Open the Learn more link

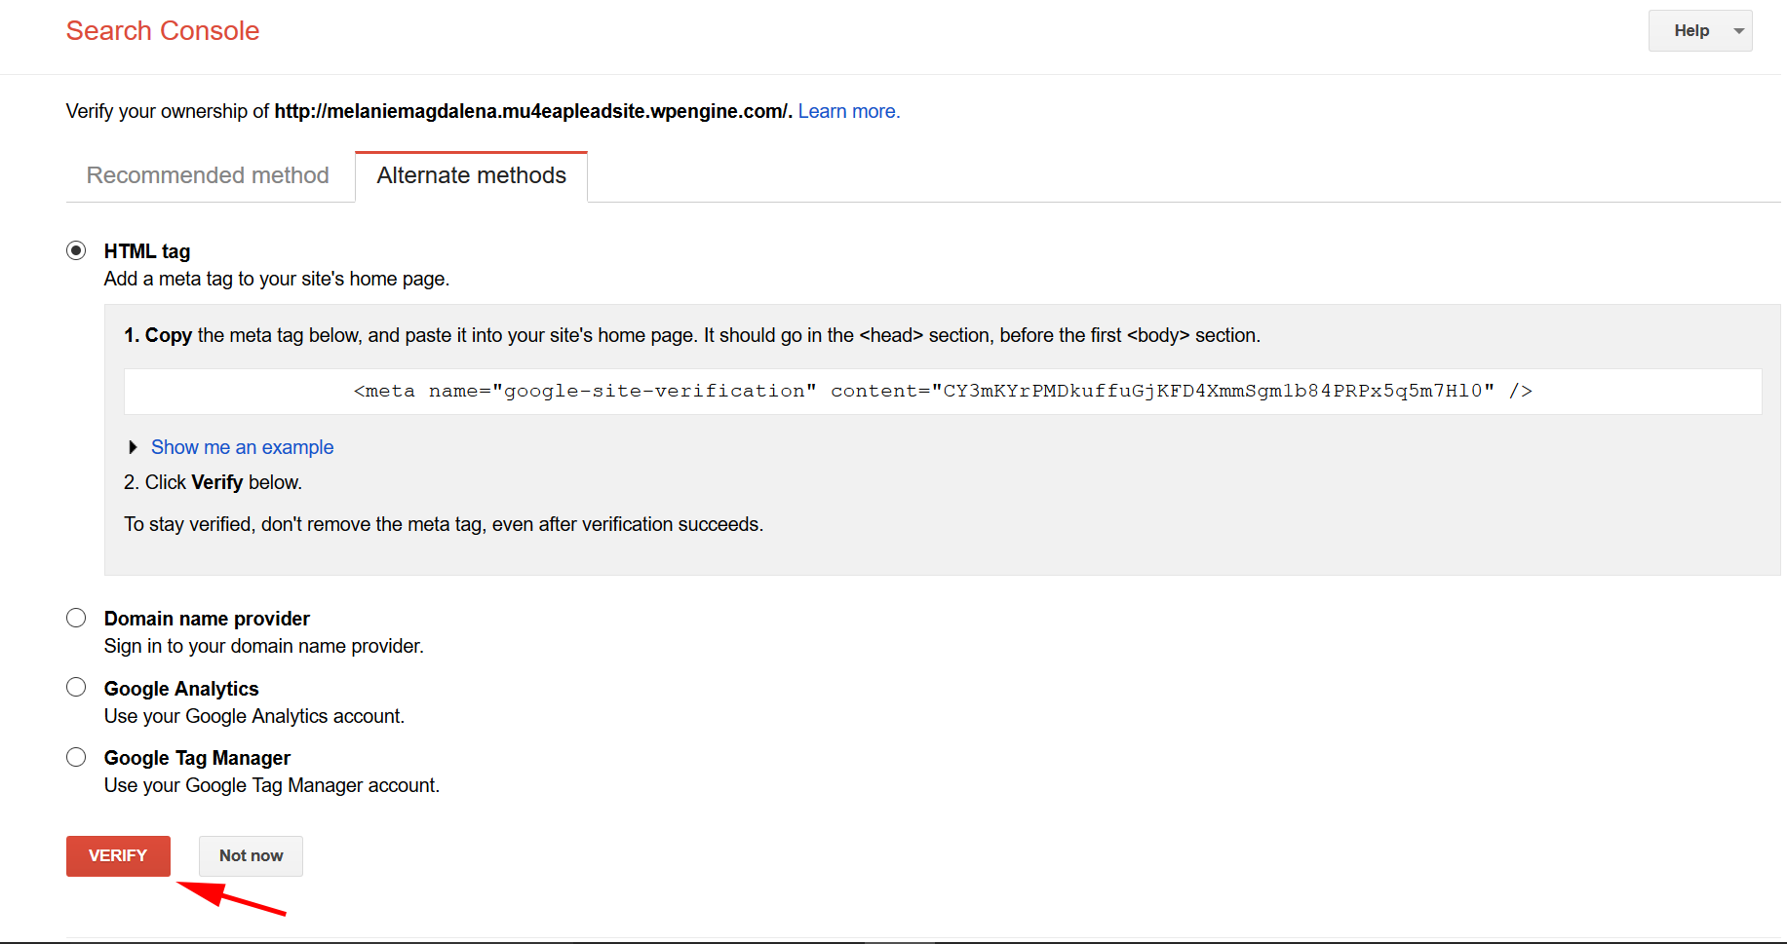pyautogui.click(x=848, y=111)
